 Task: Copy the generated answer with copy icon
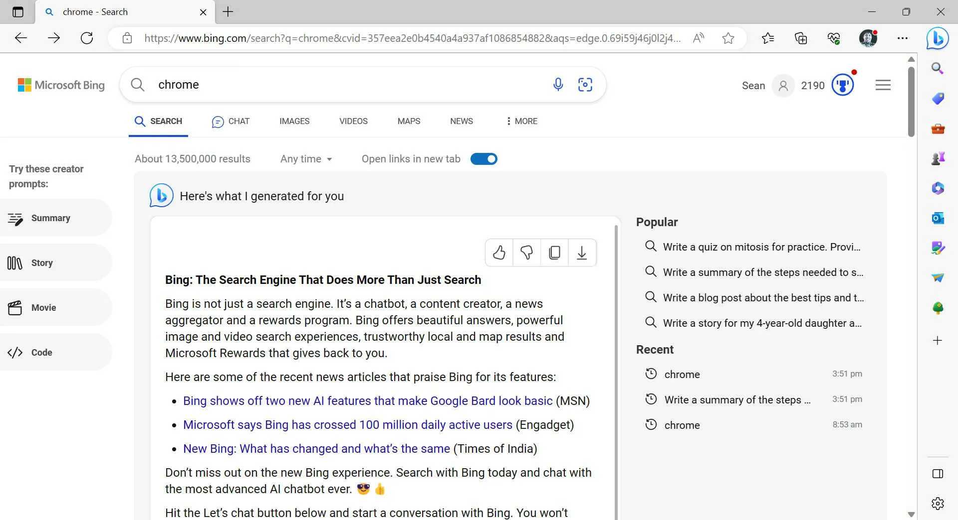click(x=554, y=253)
